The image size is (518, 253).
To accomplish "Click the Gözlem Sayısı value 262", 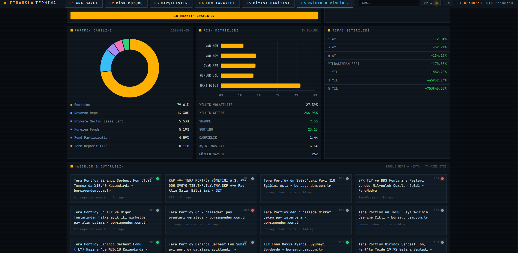I will coord(315,154).
